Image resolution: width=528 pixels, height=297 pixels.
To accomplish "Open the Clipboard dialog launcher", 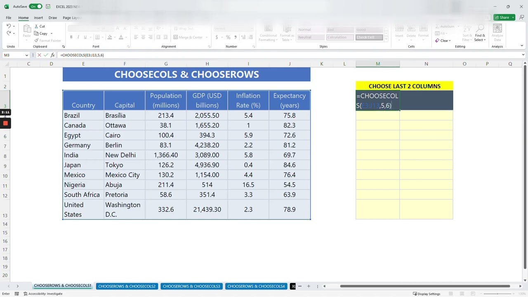I will click(63, 47).
